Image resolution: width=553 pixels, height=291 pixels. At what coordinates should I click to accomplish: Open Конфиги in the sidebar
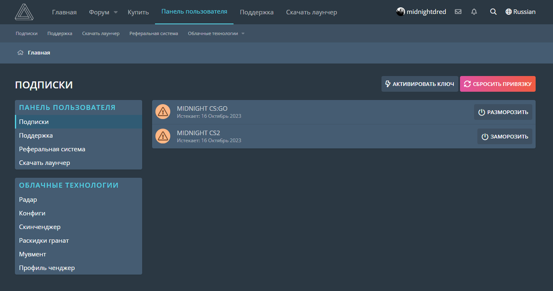[x=78, y=213]
